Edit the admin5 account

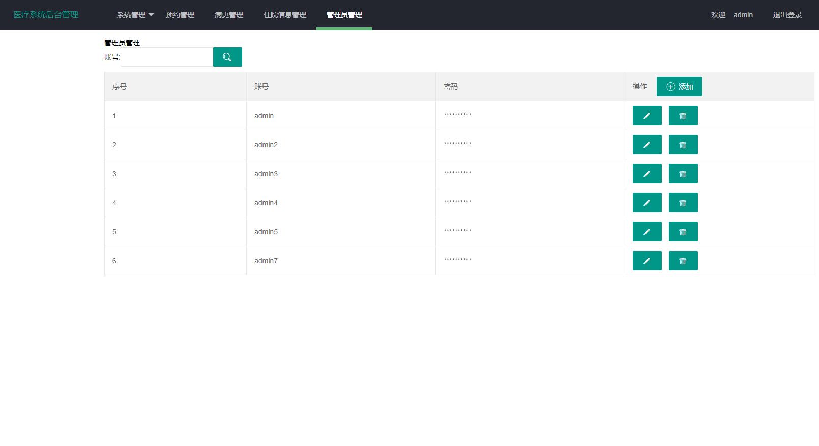click(647, 232)
